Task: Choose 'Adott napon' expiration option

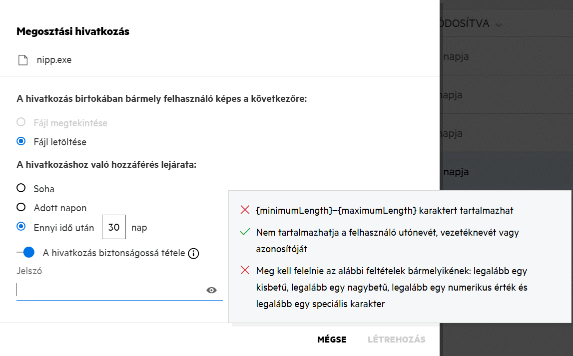Action: pyautogui.click(x=21, y=207)
